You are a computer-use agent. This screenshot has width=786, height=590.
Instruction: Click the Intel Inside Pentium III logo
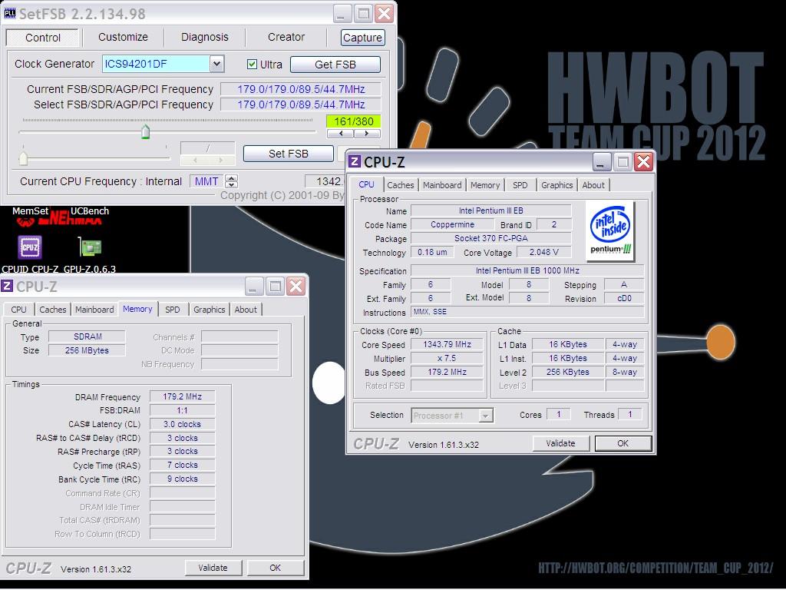point(610,230)
